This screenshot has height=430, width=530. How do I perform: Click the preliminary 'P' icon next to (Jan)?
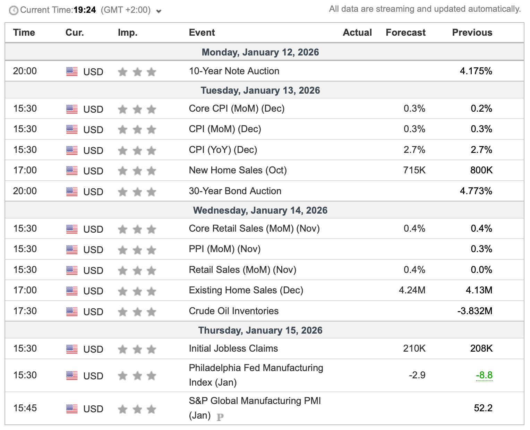pos(220,417)
